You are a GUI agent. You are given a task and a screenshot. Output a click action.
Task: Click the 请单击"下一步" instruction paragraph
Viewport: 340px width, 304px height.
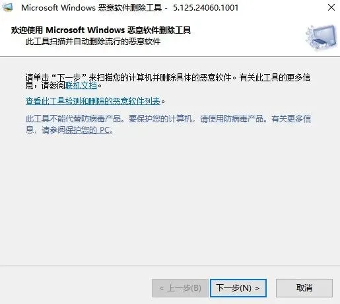(168, 81)
